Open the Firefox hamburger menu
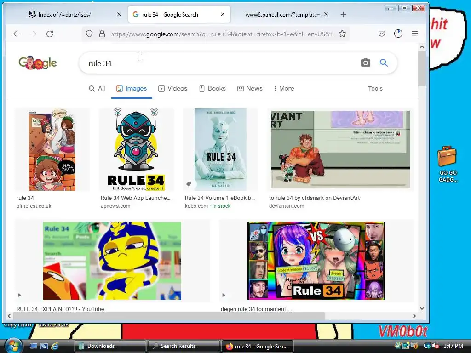 pos(415,34)
